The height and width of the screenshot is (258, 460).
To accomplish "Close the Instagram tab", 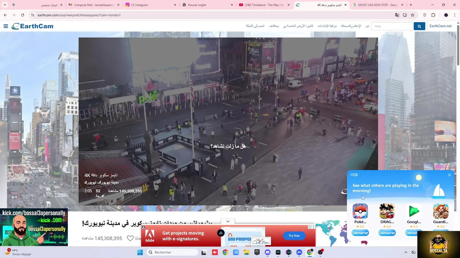I will click(x=175, y=5).
